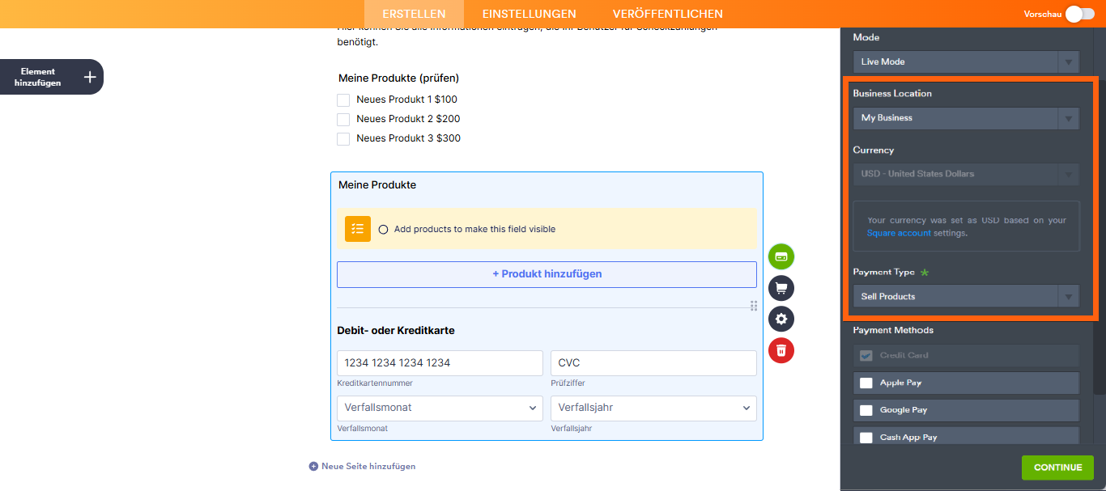
Task: Click the Kreditkartennummer sublabel
Action: click(x=375, y=383)
